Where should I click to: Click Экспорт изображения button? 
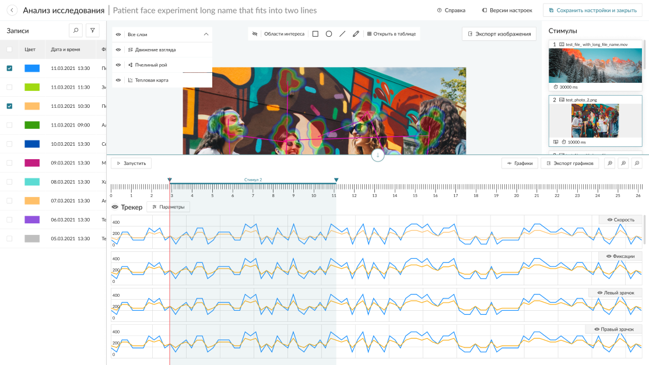pyautogui.click(x=499, y=34)
